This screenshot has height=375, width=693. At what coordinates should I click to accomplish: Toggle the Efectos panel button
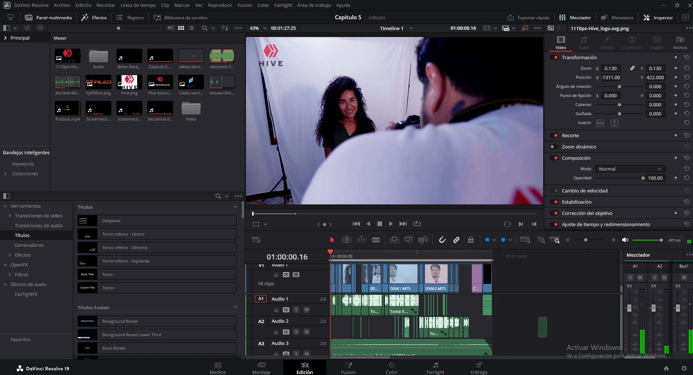click(x=94, y=17)
